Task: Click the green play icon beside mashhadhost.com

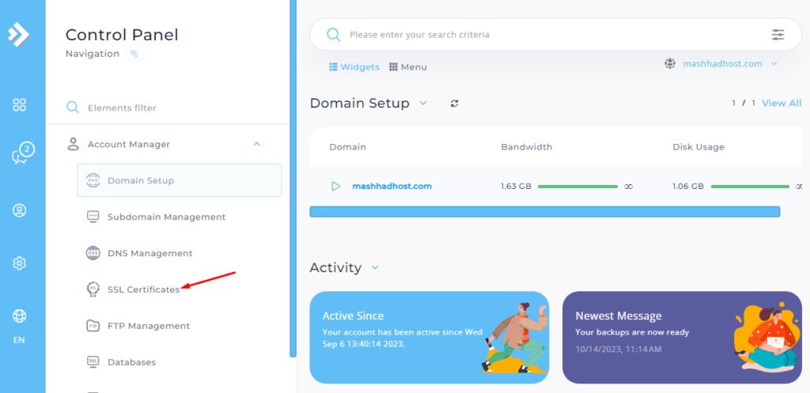Action: click(x=335, y=187)
